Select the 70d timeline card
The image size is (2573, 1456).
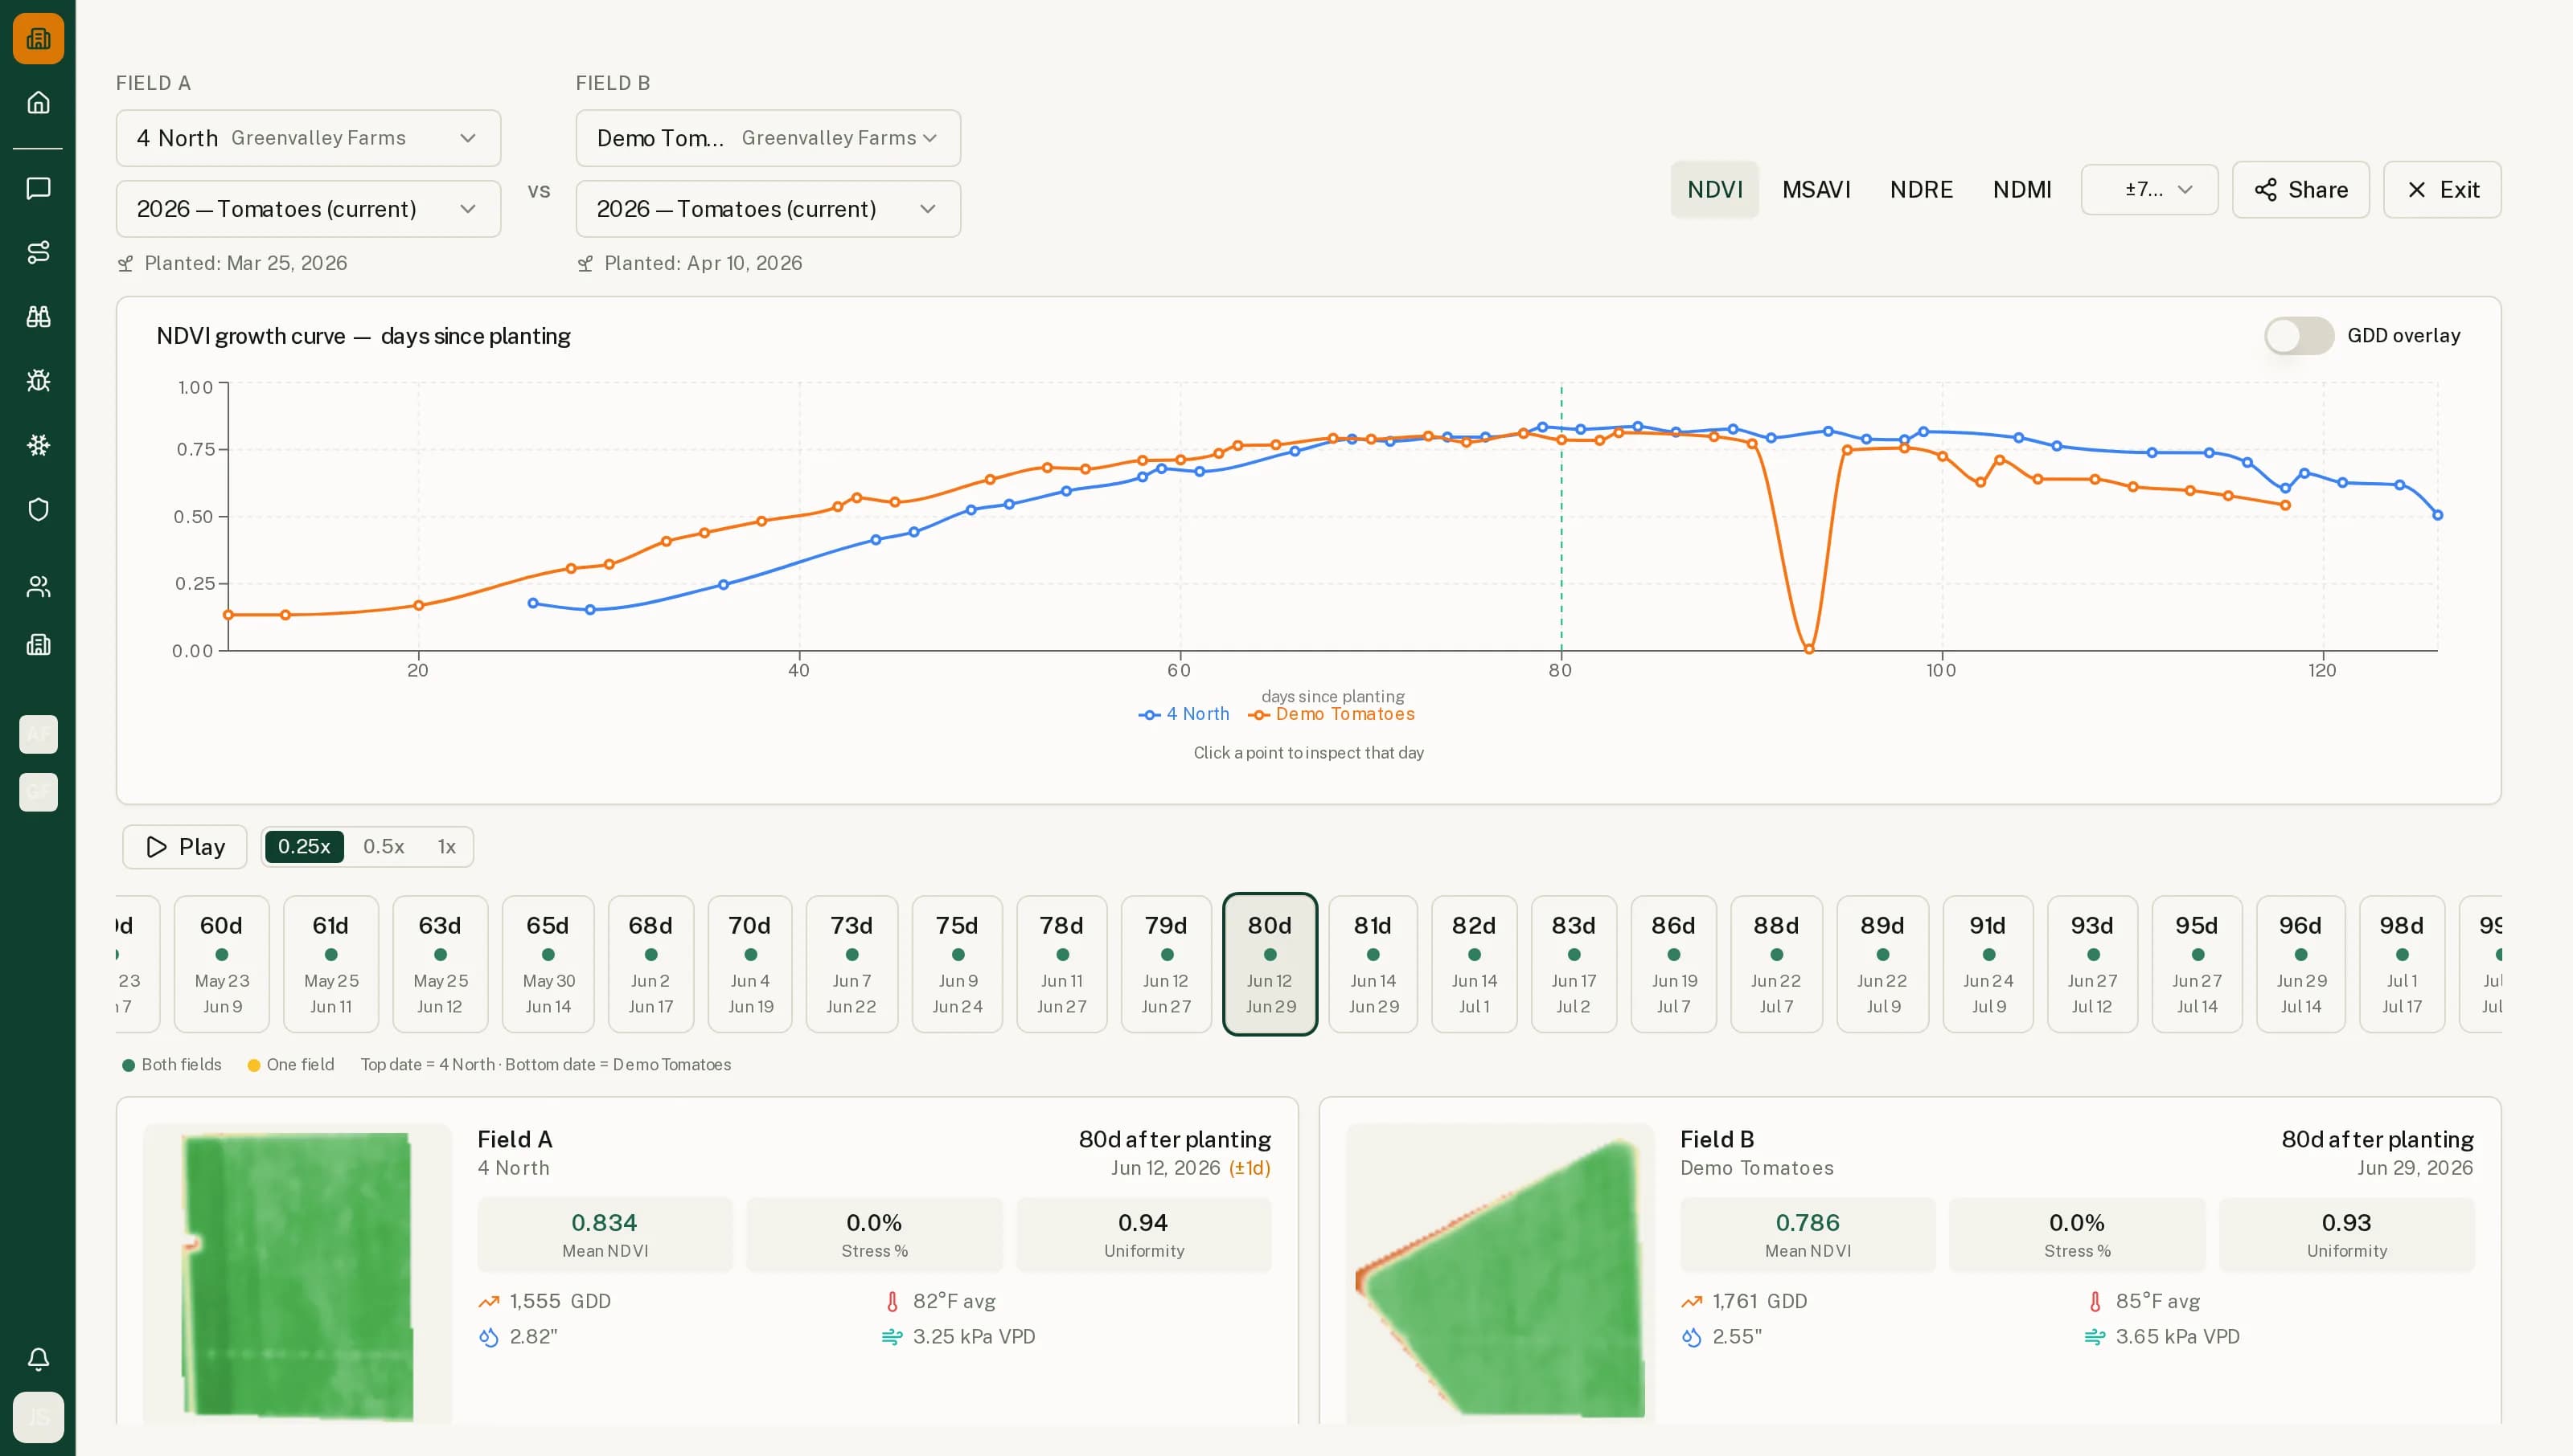point(749,964)
